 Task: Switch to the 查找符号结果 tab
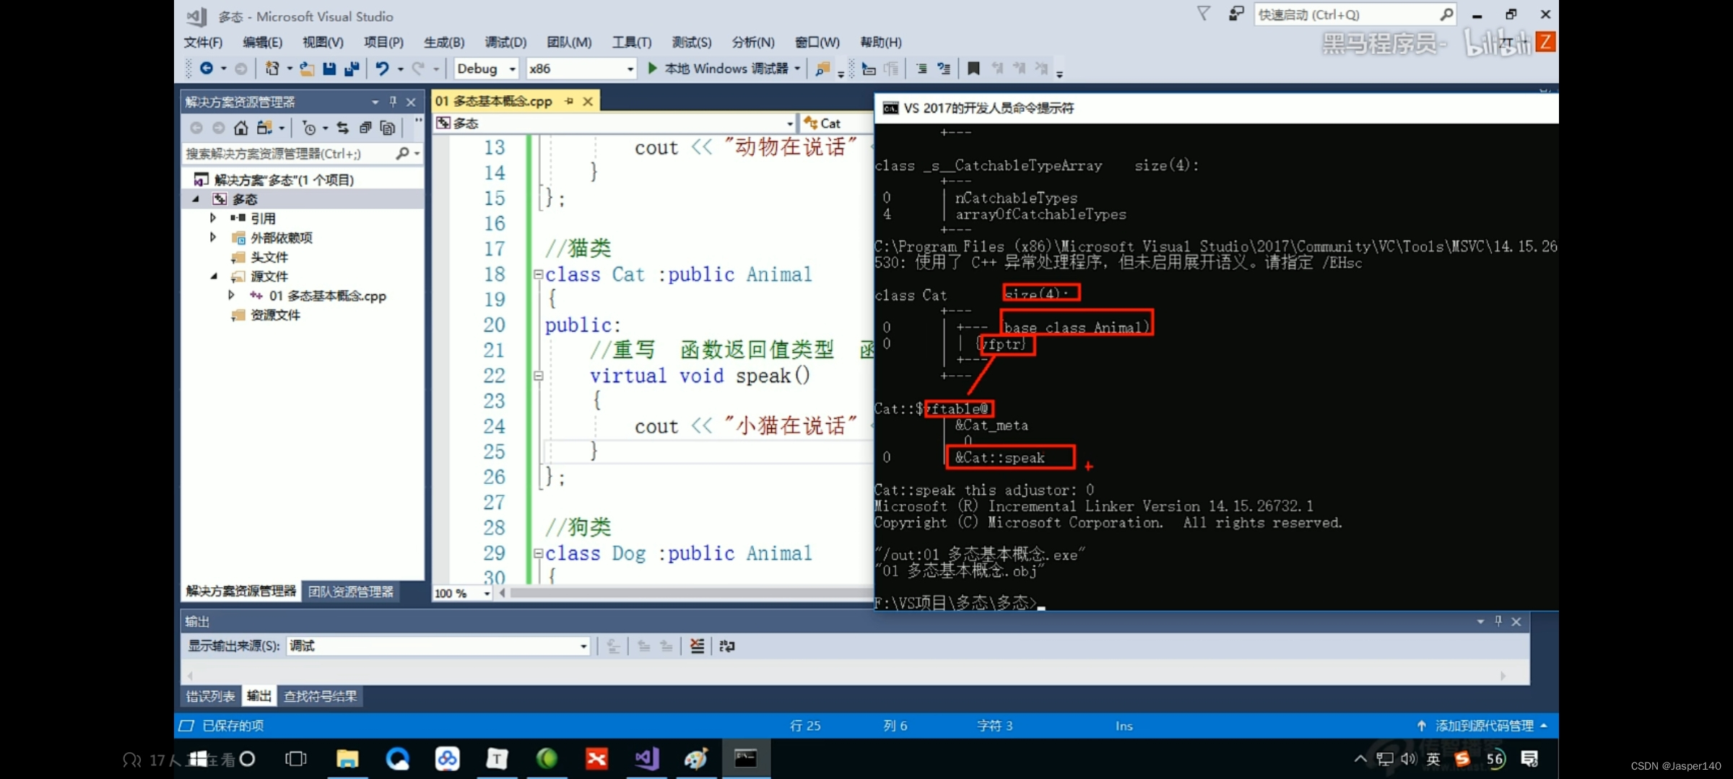pyautogui.click(x=320, y=696)
